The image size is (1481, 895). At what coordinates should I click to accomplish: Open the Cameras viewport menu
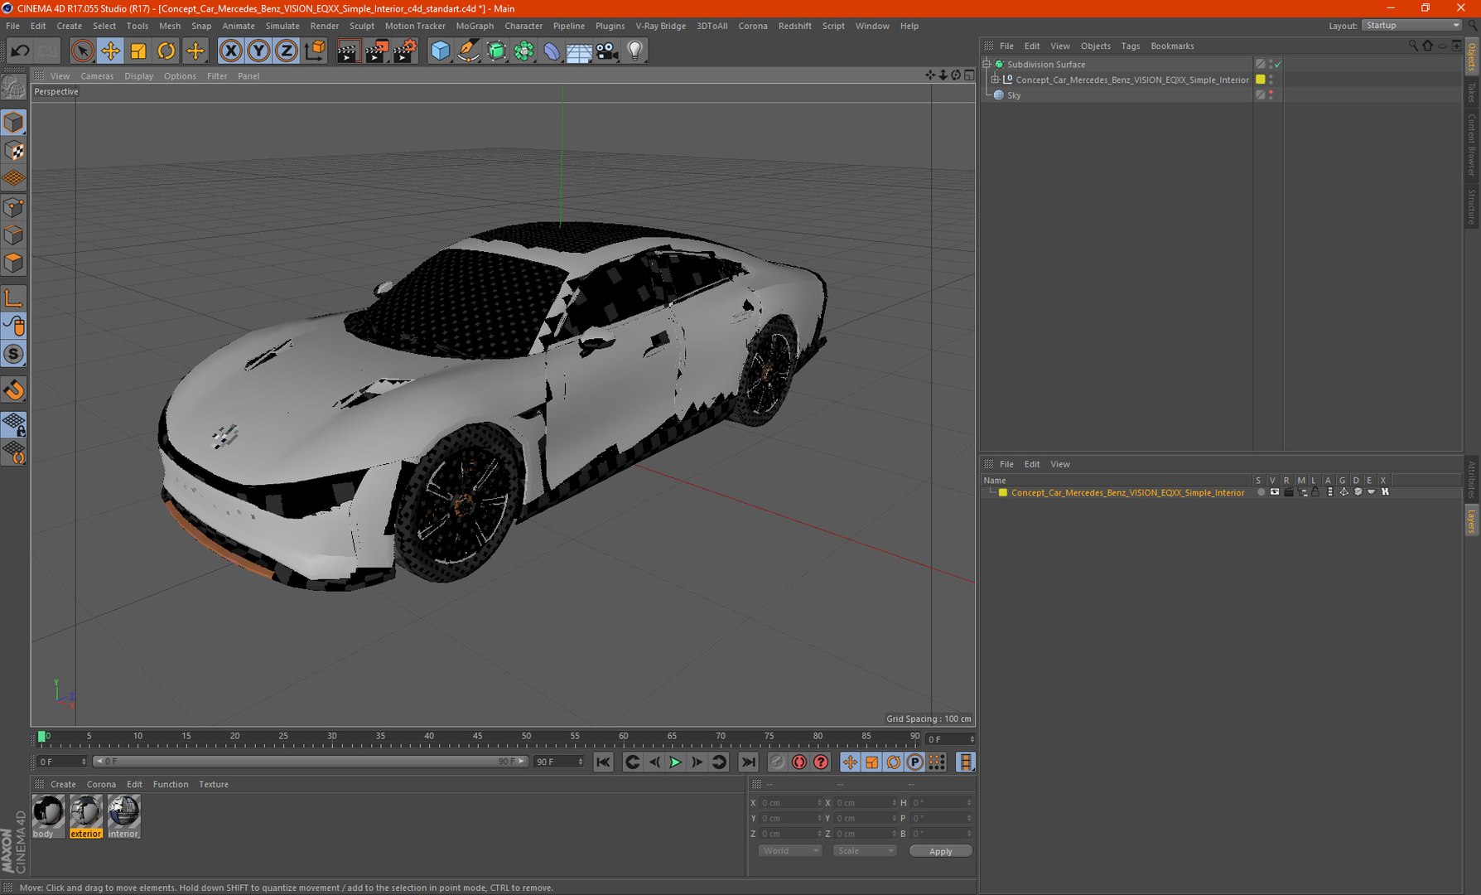point(97,76)
